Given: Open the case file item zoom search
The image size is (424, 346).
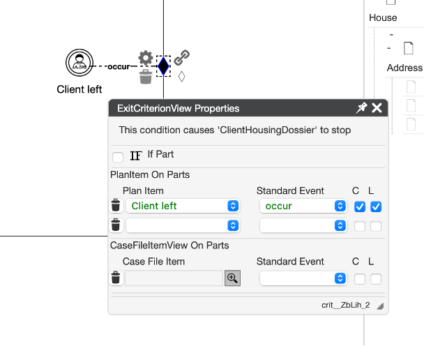Looking at the screenshot, I should [232, 278].
